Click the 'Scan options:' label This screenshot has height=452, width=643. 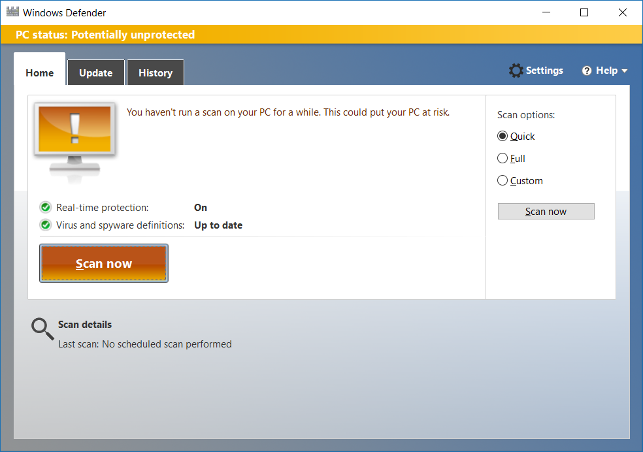point(526,115)
